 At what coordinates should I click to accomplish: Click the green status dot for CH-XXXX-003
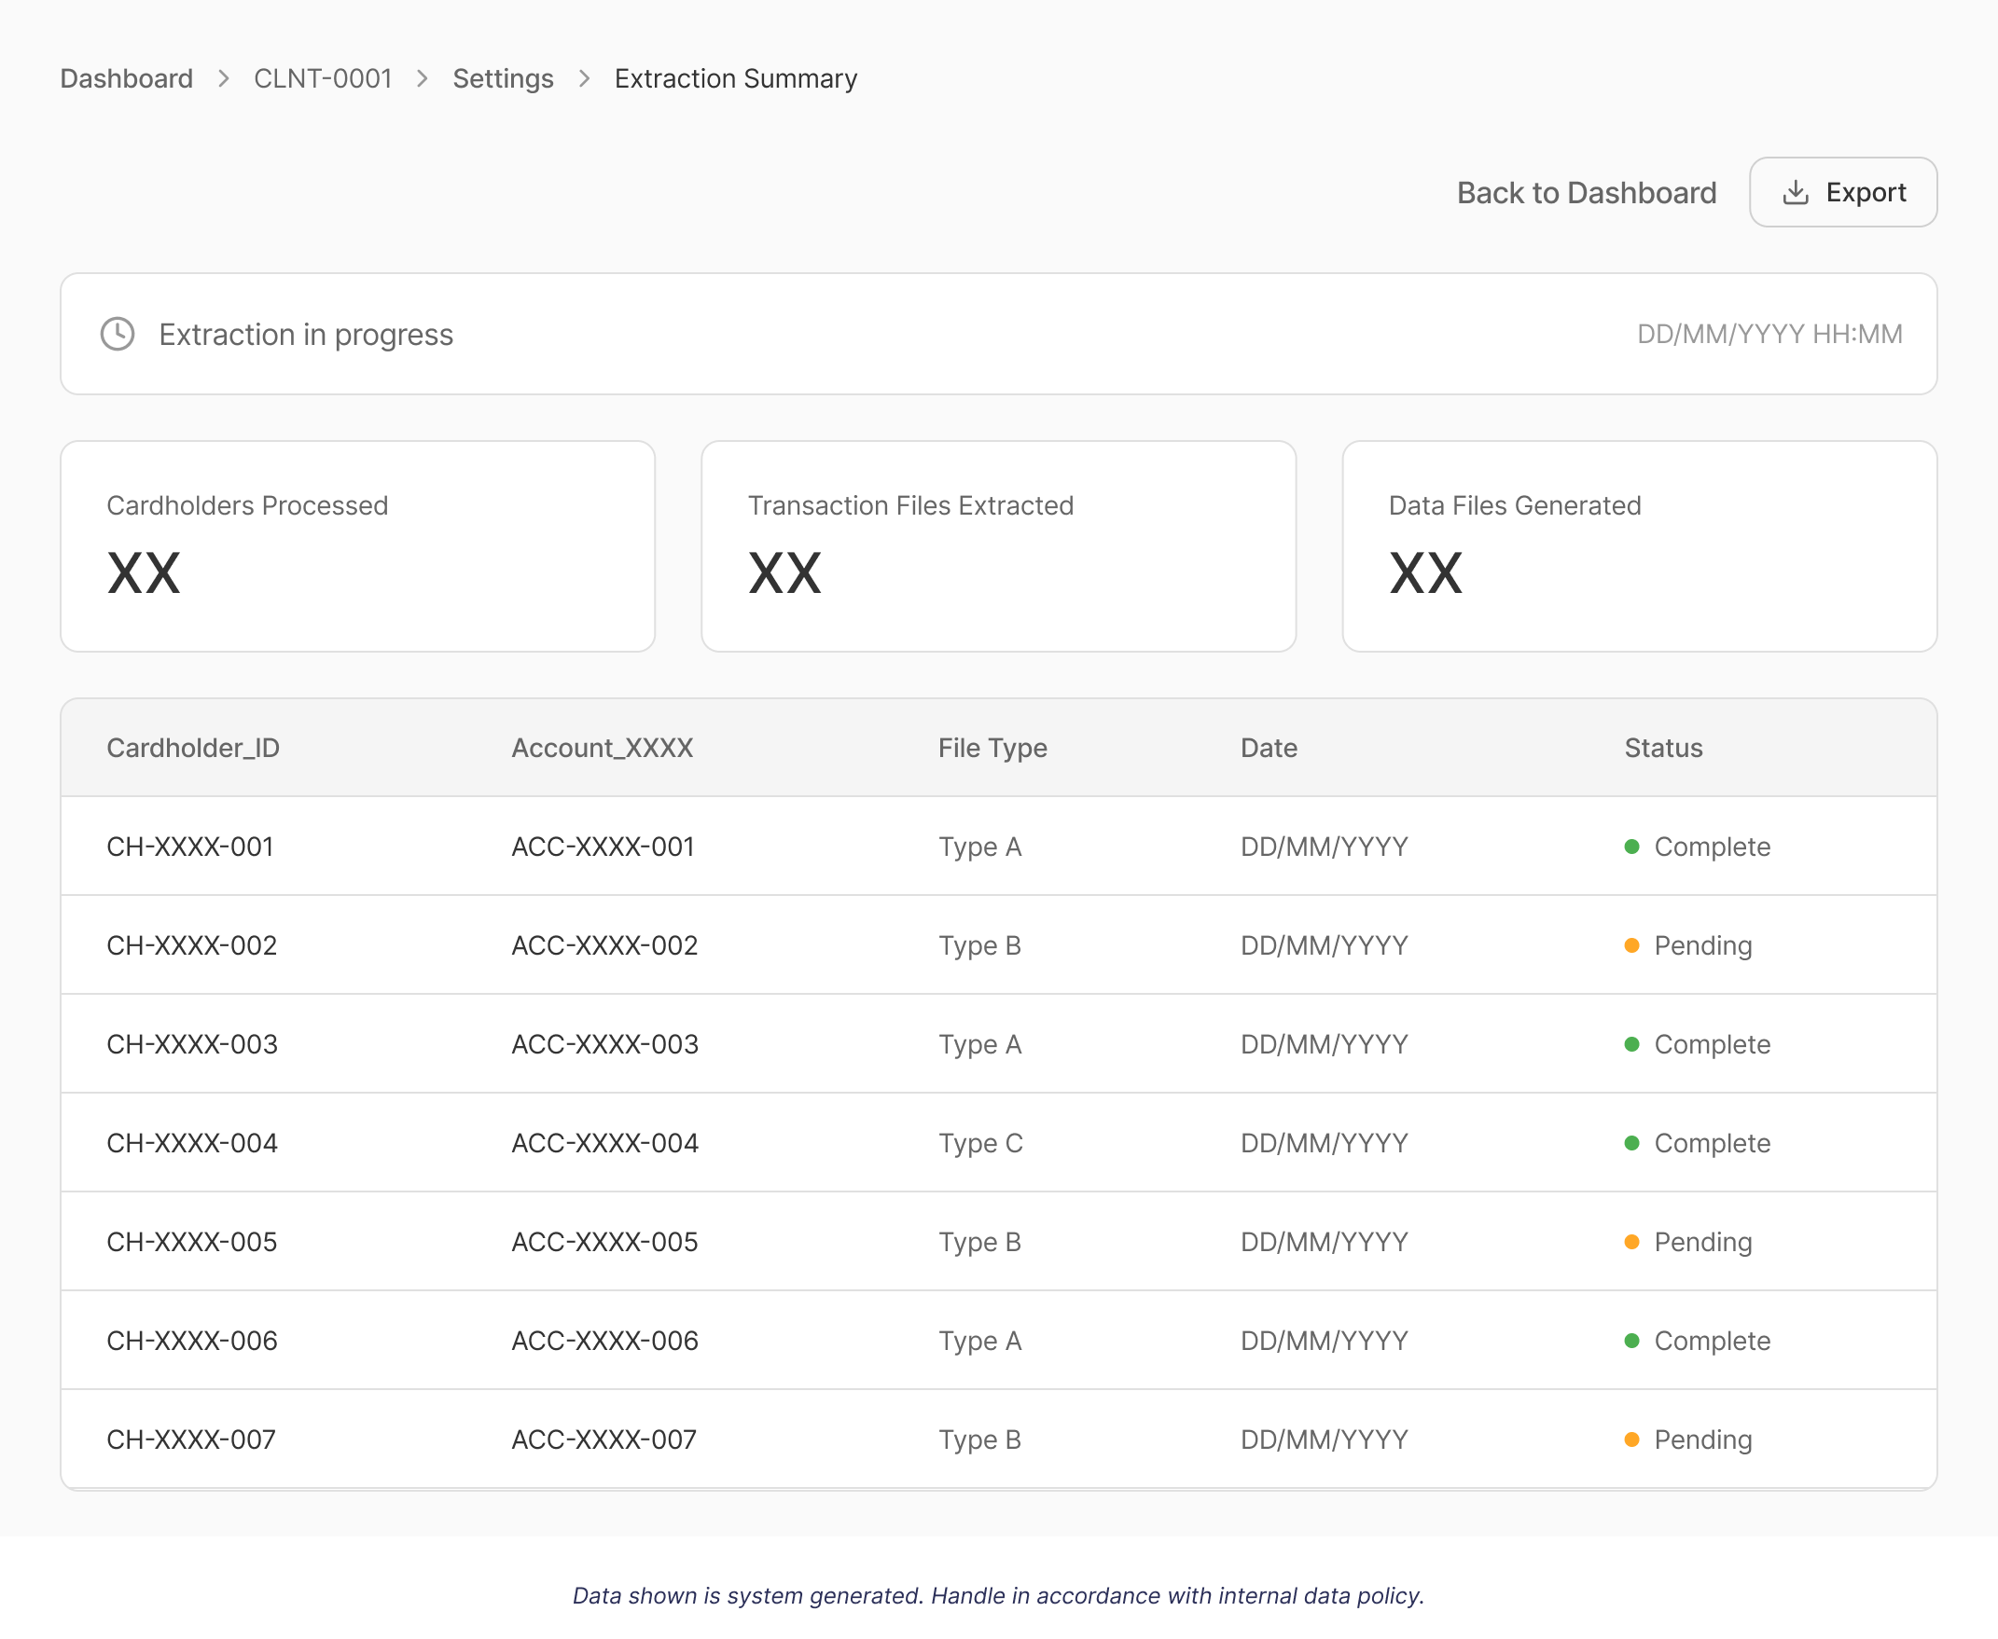1631,1044
